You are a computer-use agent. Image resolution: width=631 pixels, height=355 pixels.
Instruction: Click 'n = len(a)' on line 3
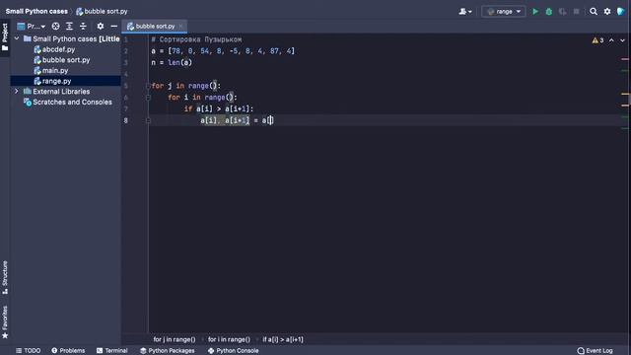pos(172,63)
